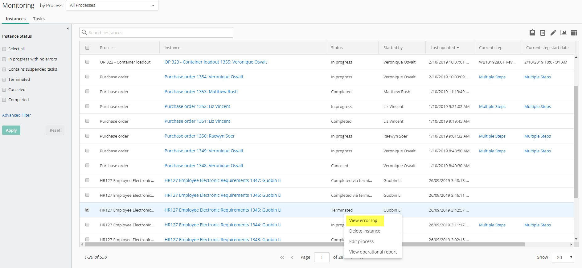Check the Terminated status filter checkbox
The height and width of the screenshot is (268, 582).
tap(4, 80)
